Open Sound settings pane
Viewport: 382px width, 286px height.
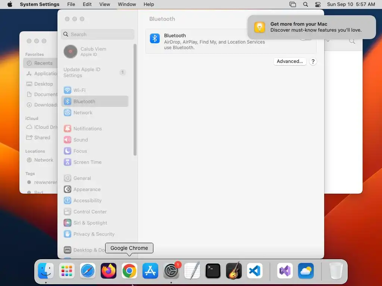click(x=95, y=140)
